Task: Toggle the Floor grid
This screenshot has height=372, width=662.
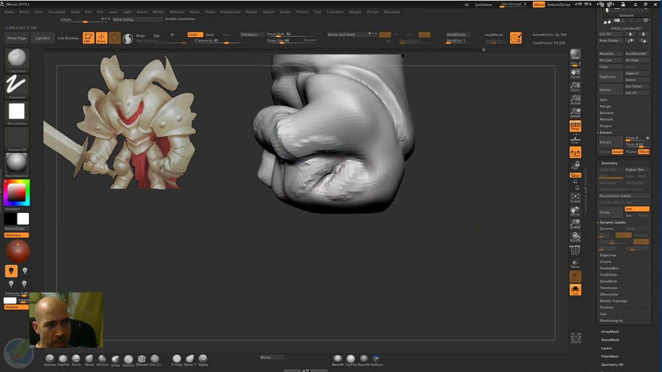Action: click(x=575, y=139)
